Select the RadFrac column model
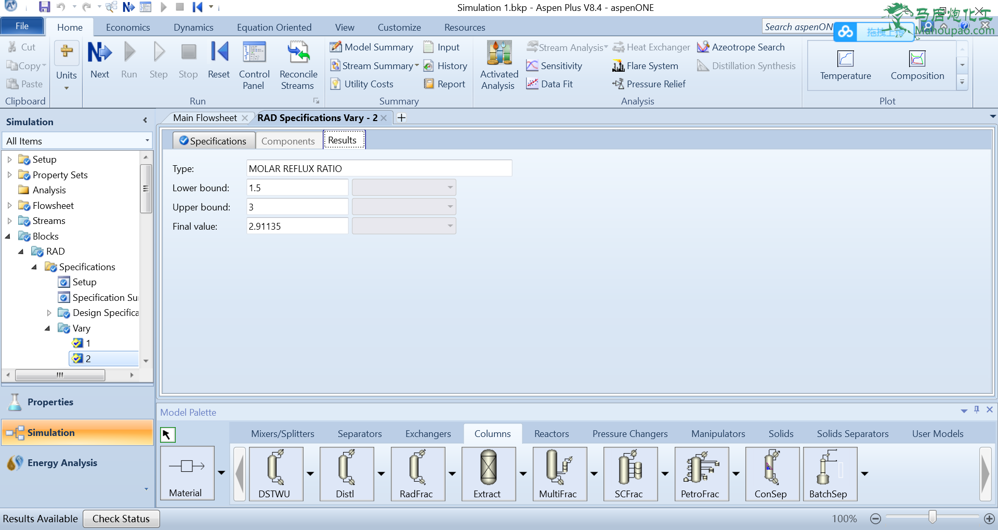The height and width of the screenshot is (530, 998). [x=417, y=474]
